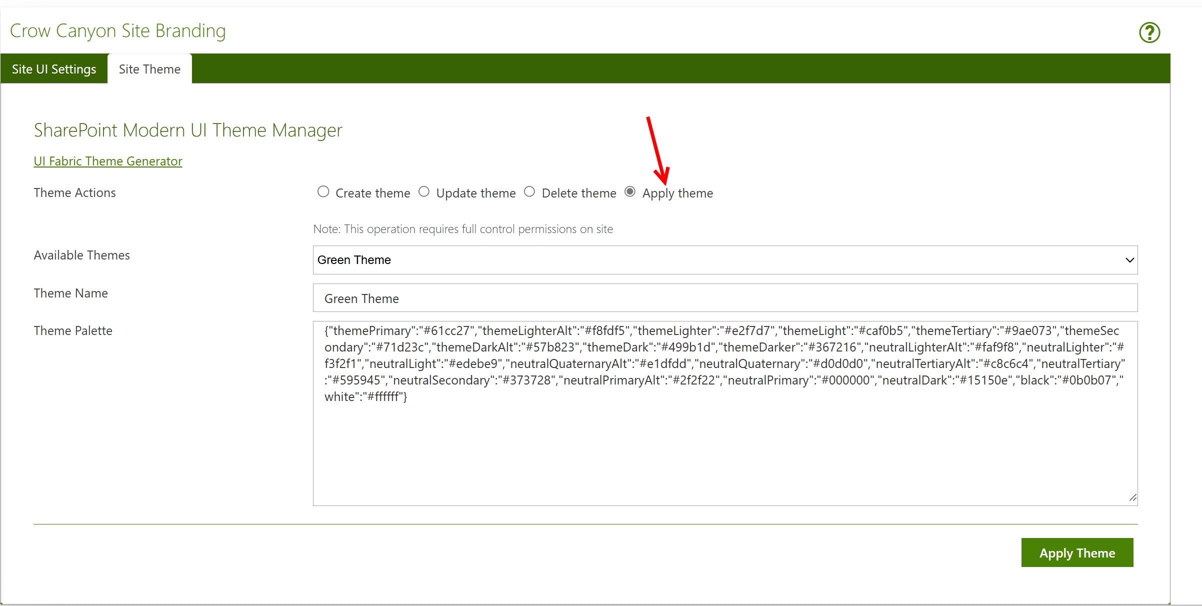The height and width of the screenshot is (606, 1202).
Task: Click the Available Themes label
Action: tap(81, 255)
